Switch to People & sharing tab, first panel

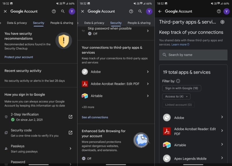click(x=62, y=23)
